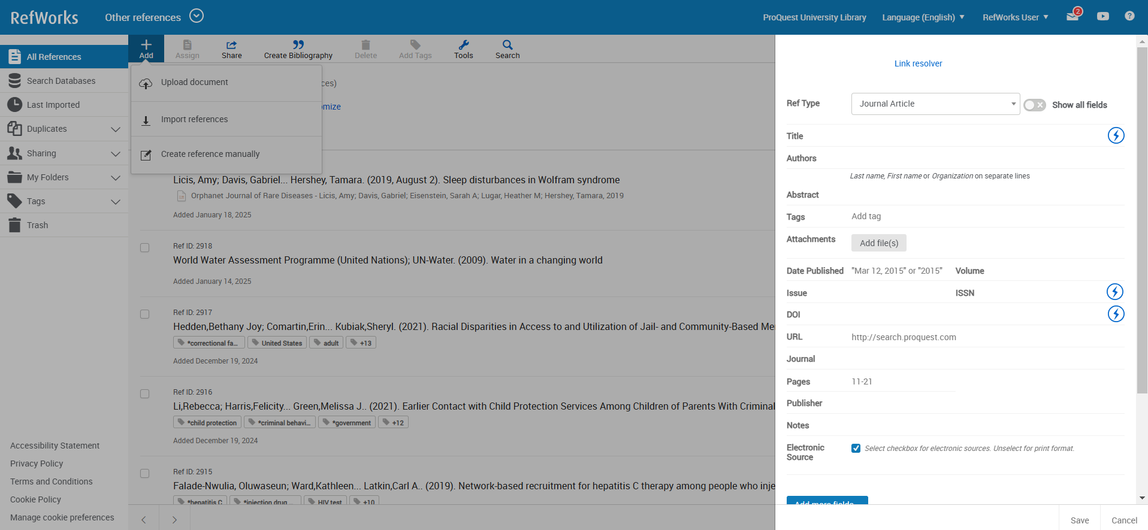
Task: Check the box for Ref ID 2918
Action: [x=144, y=247]
